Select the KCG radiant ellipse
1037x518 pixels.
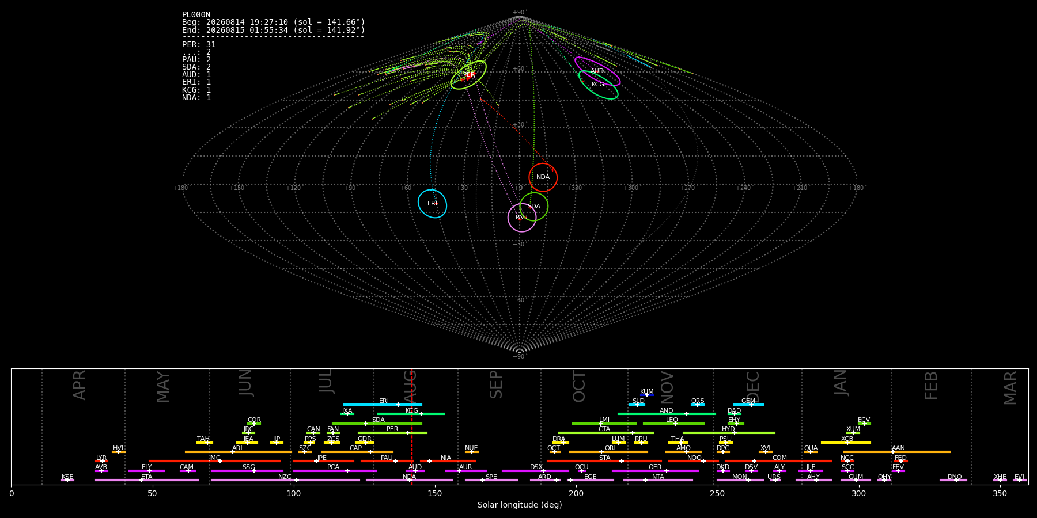[x=599, y=85]
